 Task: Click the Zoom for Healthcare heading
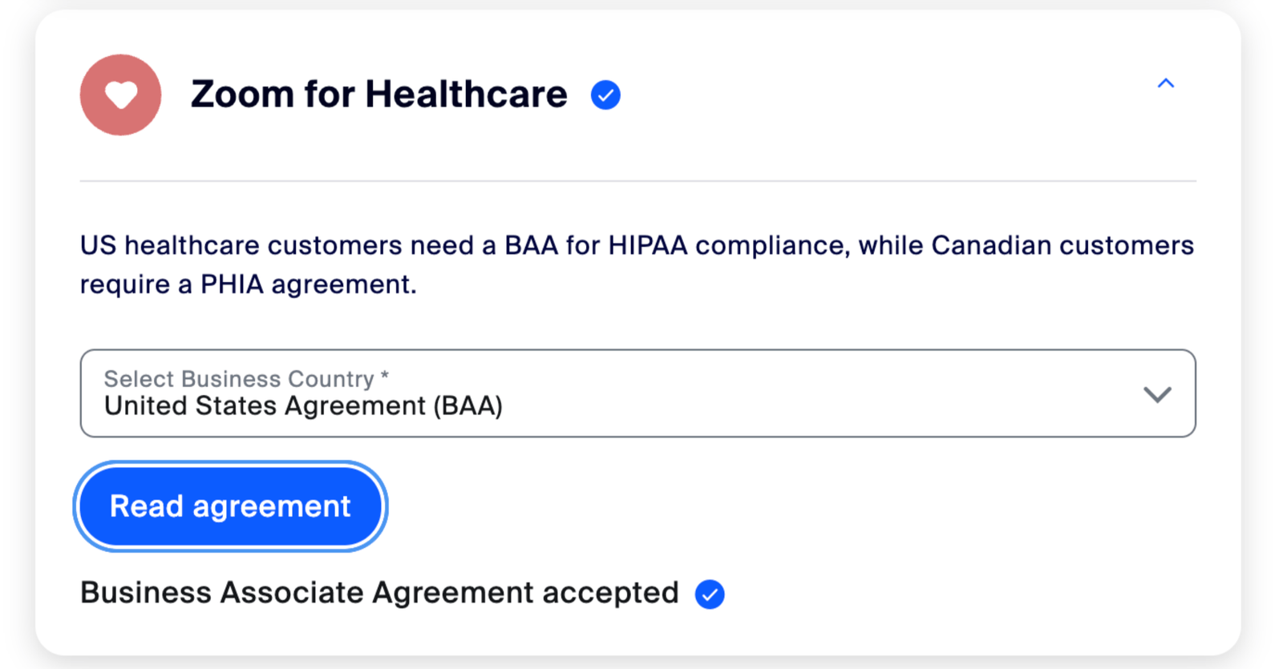[379, 95]
